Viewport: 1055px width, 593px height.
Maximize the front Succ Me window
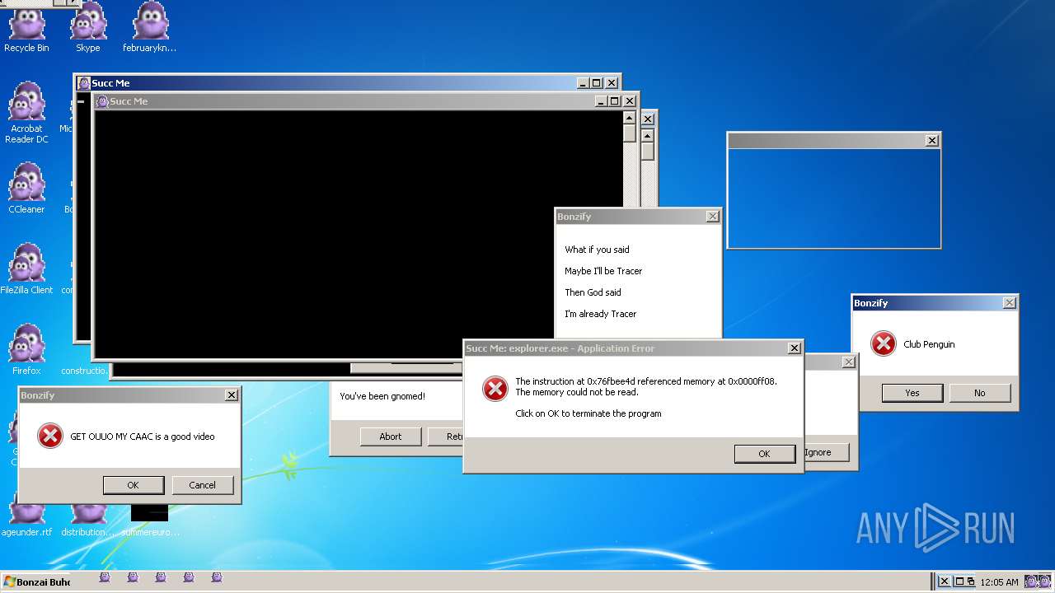tap(614, 101)
